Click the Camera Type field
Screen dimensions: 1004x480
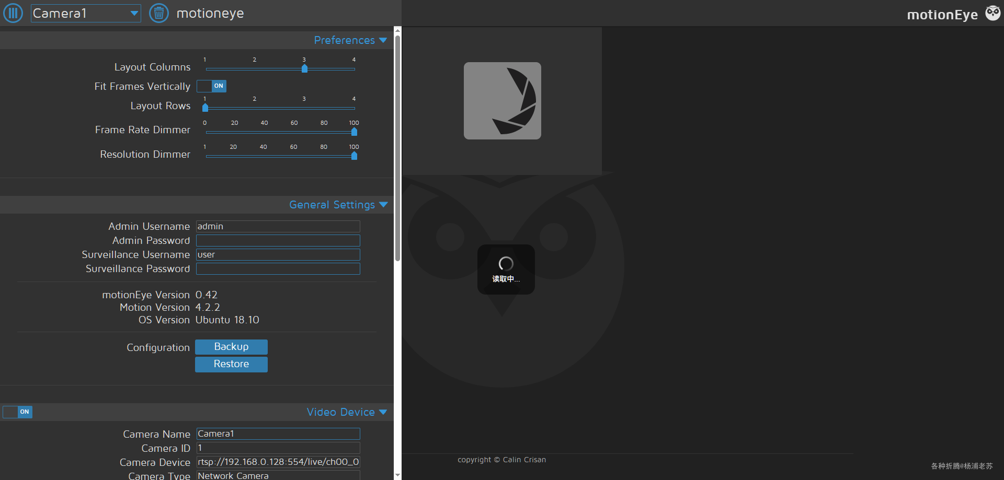[x=278, y=475]
